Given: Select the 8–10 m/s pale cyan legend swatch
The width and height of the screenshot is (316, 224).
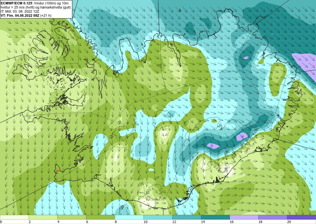Looking at the screenshot, I should pos(129,217).
